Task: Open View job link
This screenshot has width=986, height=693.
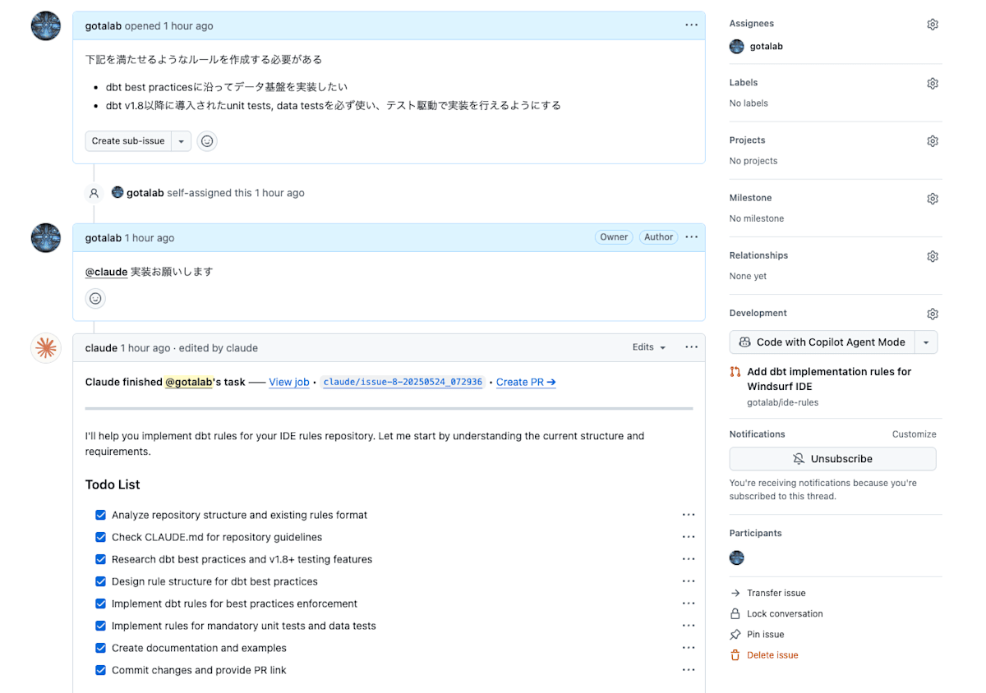Action: point(289,382)
